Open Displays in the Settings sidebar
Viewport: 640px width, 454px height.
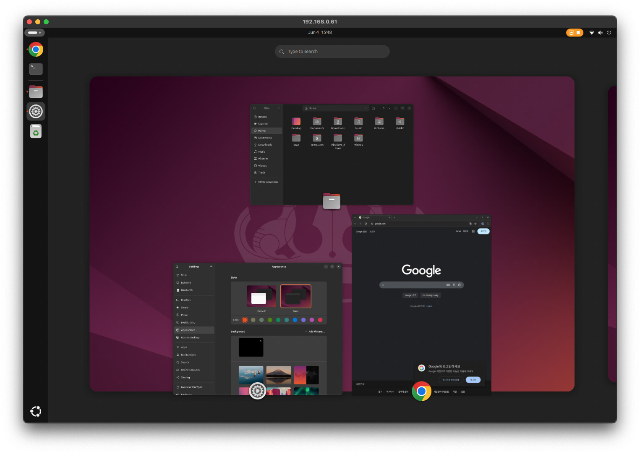click(x=194, y=300)
